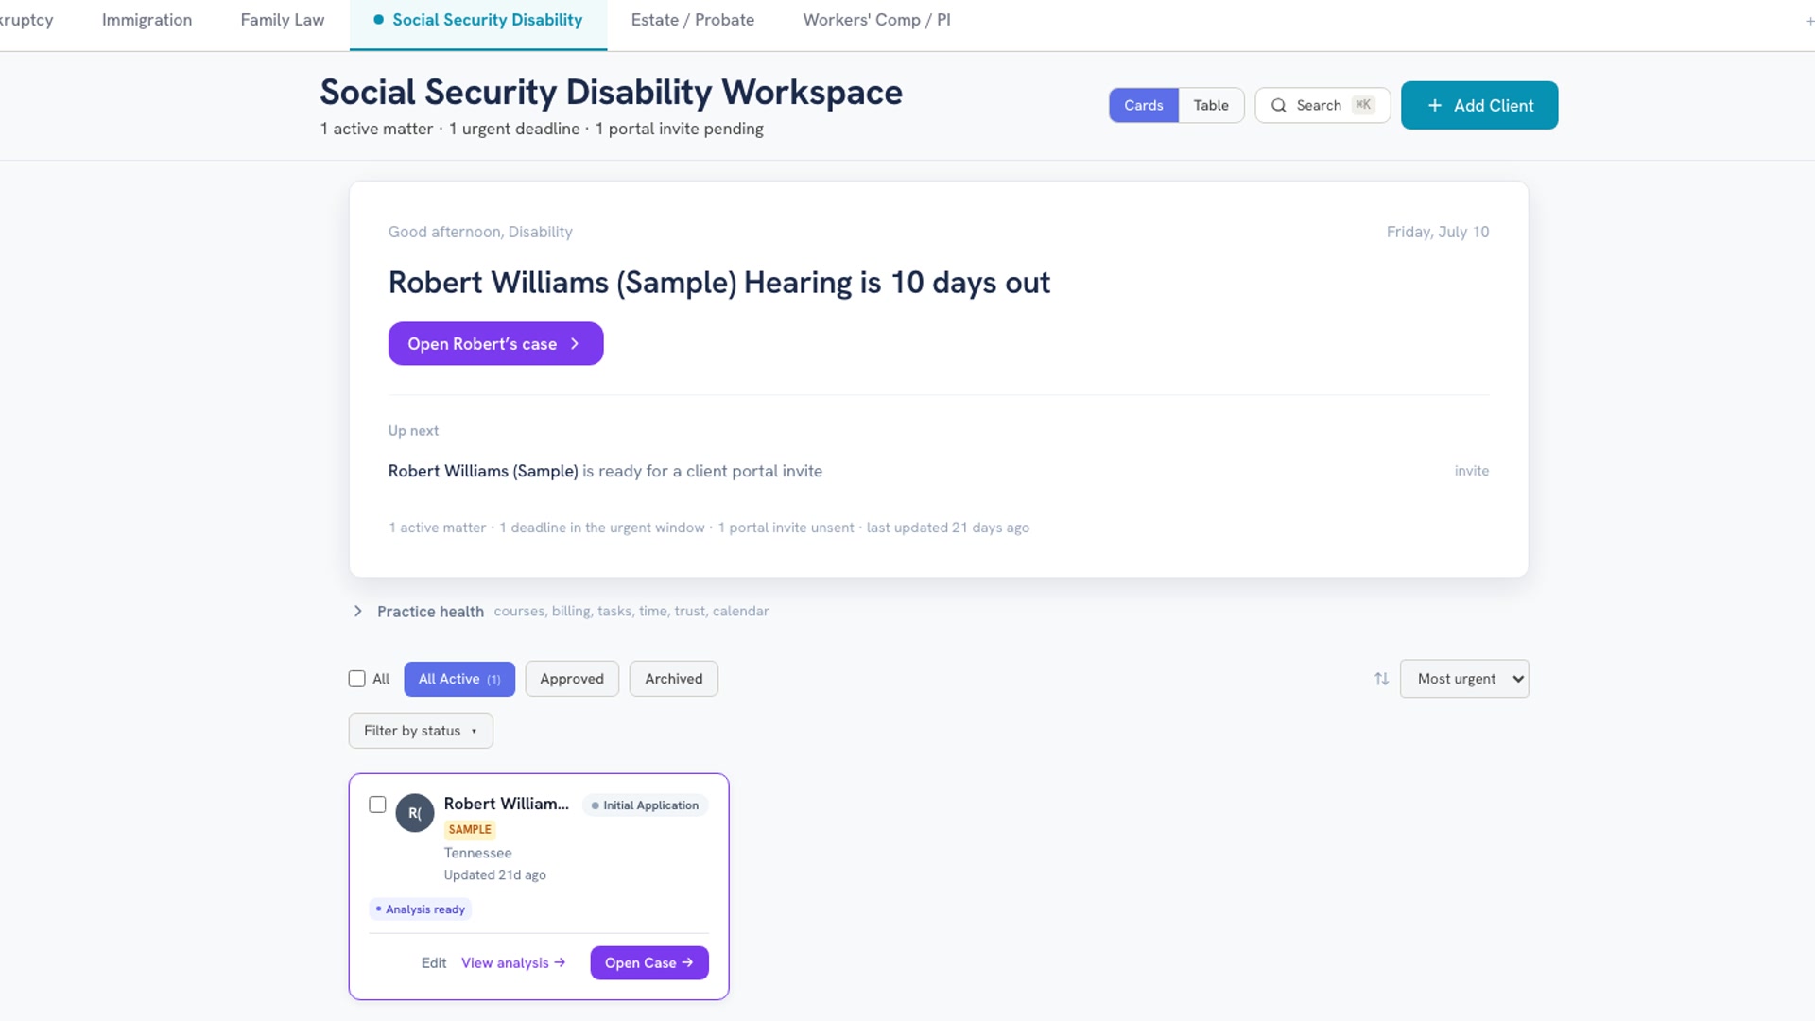Click the sort direction arrows icon
1815x1021 pixels.
(1381, 679)
